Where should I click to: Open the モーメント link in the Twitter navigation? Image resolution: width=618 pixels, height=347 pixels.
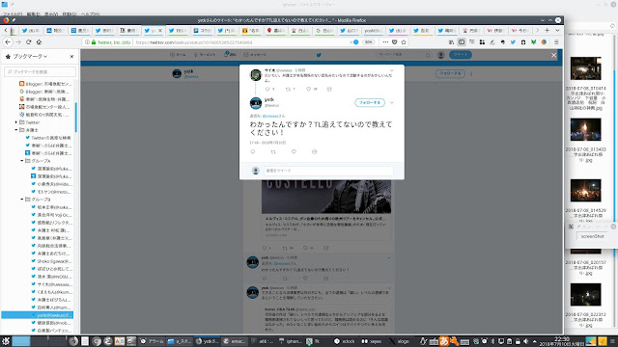(x=204, y=55)
